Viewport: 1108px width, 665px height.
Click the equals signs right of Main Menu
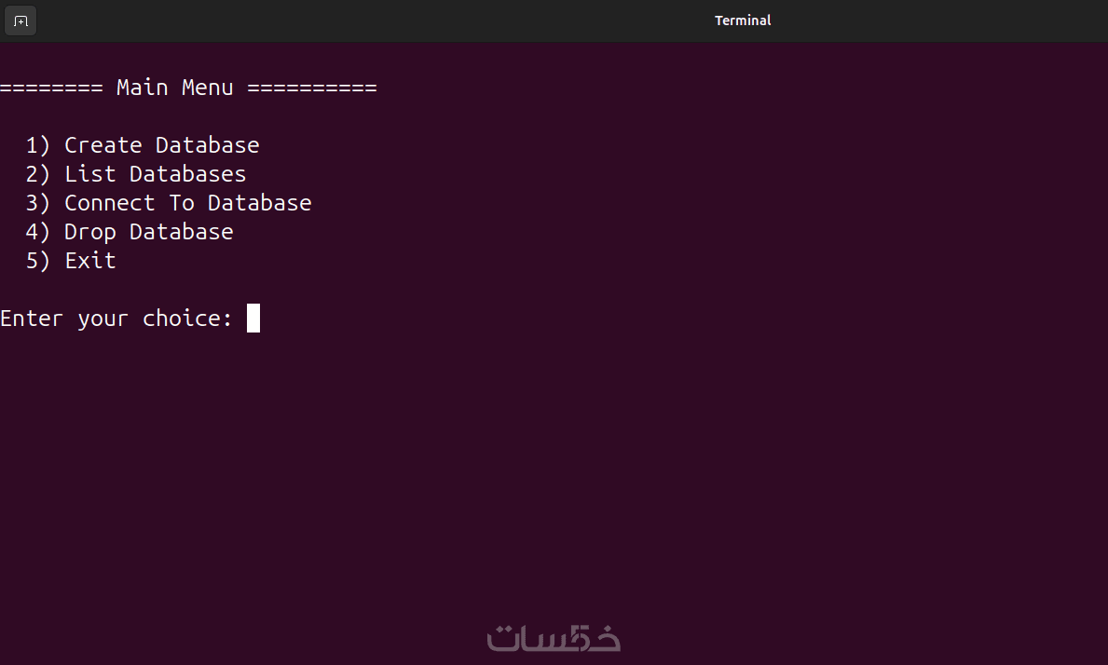312,88
